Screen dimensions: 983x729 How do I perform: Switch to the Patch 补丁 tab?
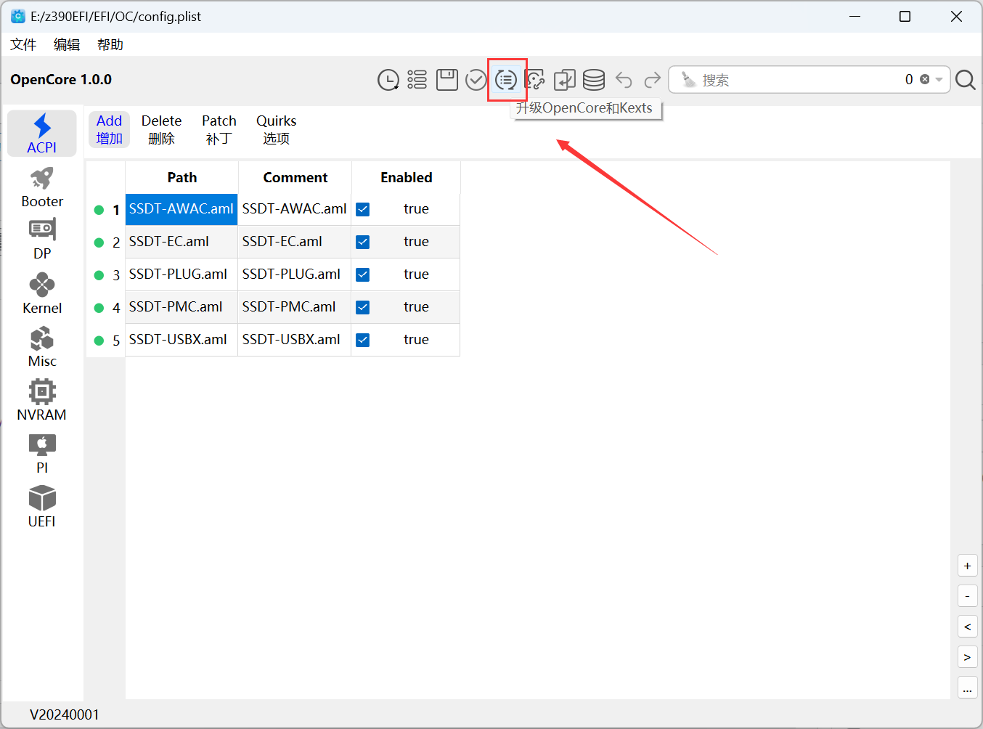click(219, 129)
